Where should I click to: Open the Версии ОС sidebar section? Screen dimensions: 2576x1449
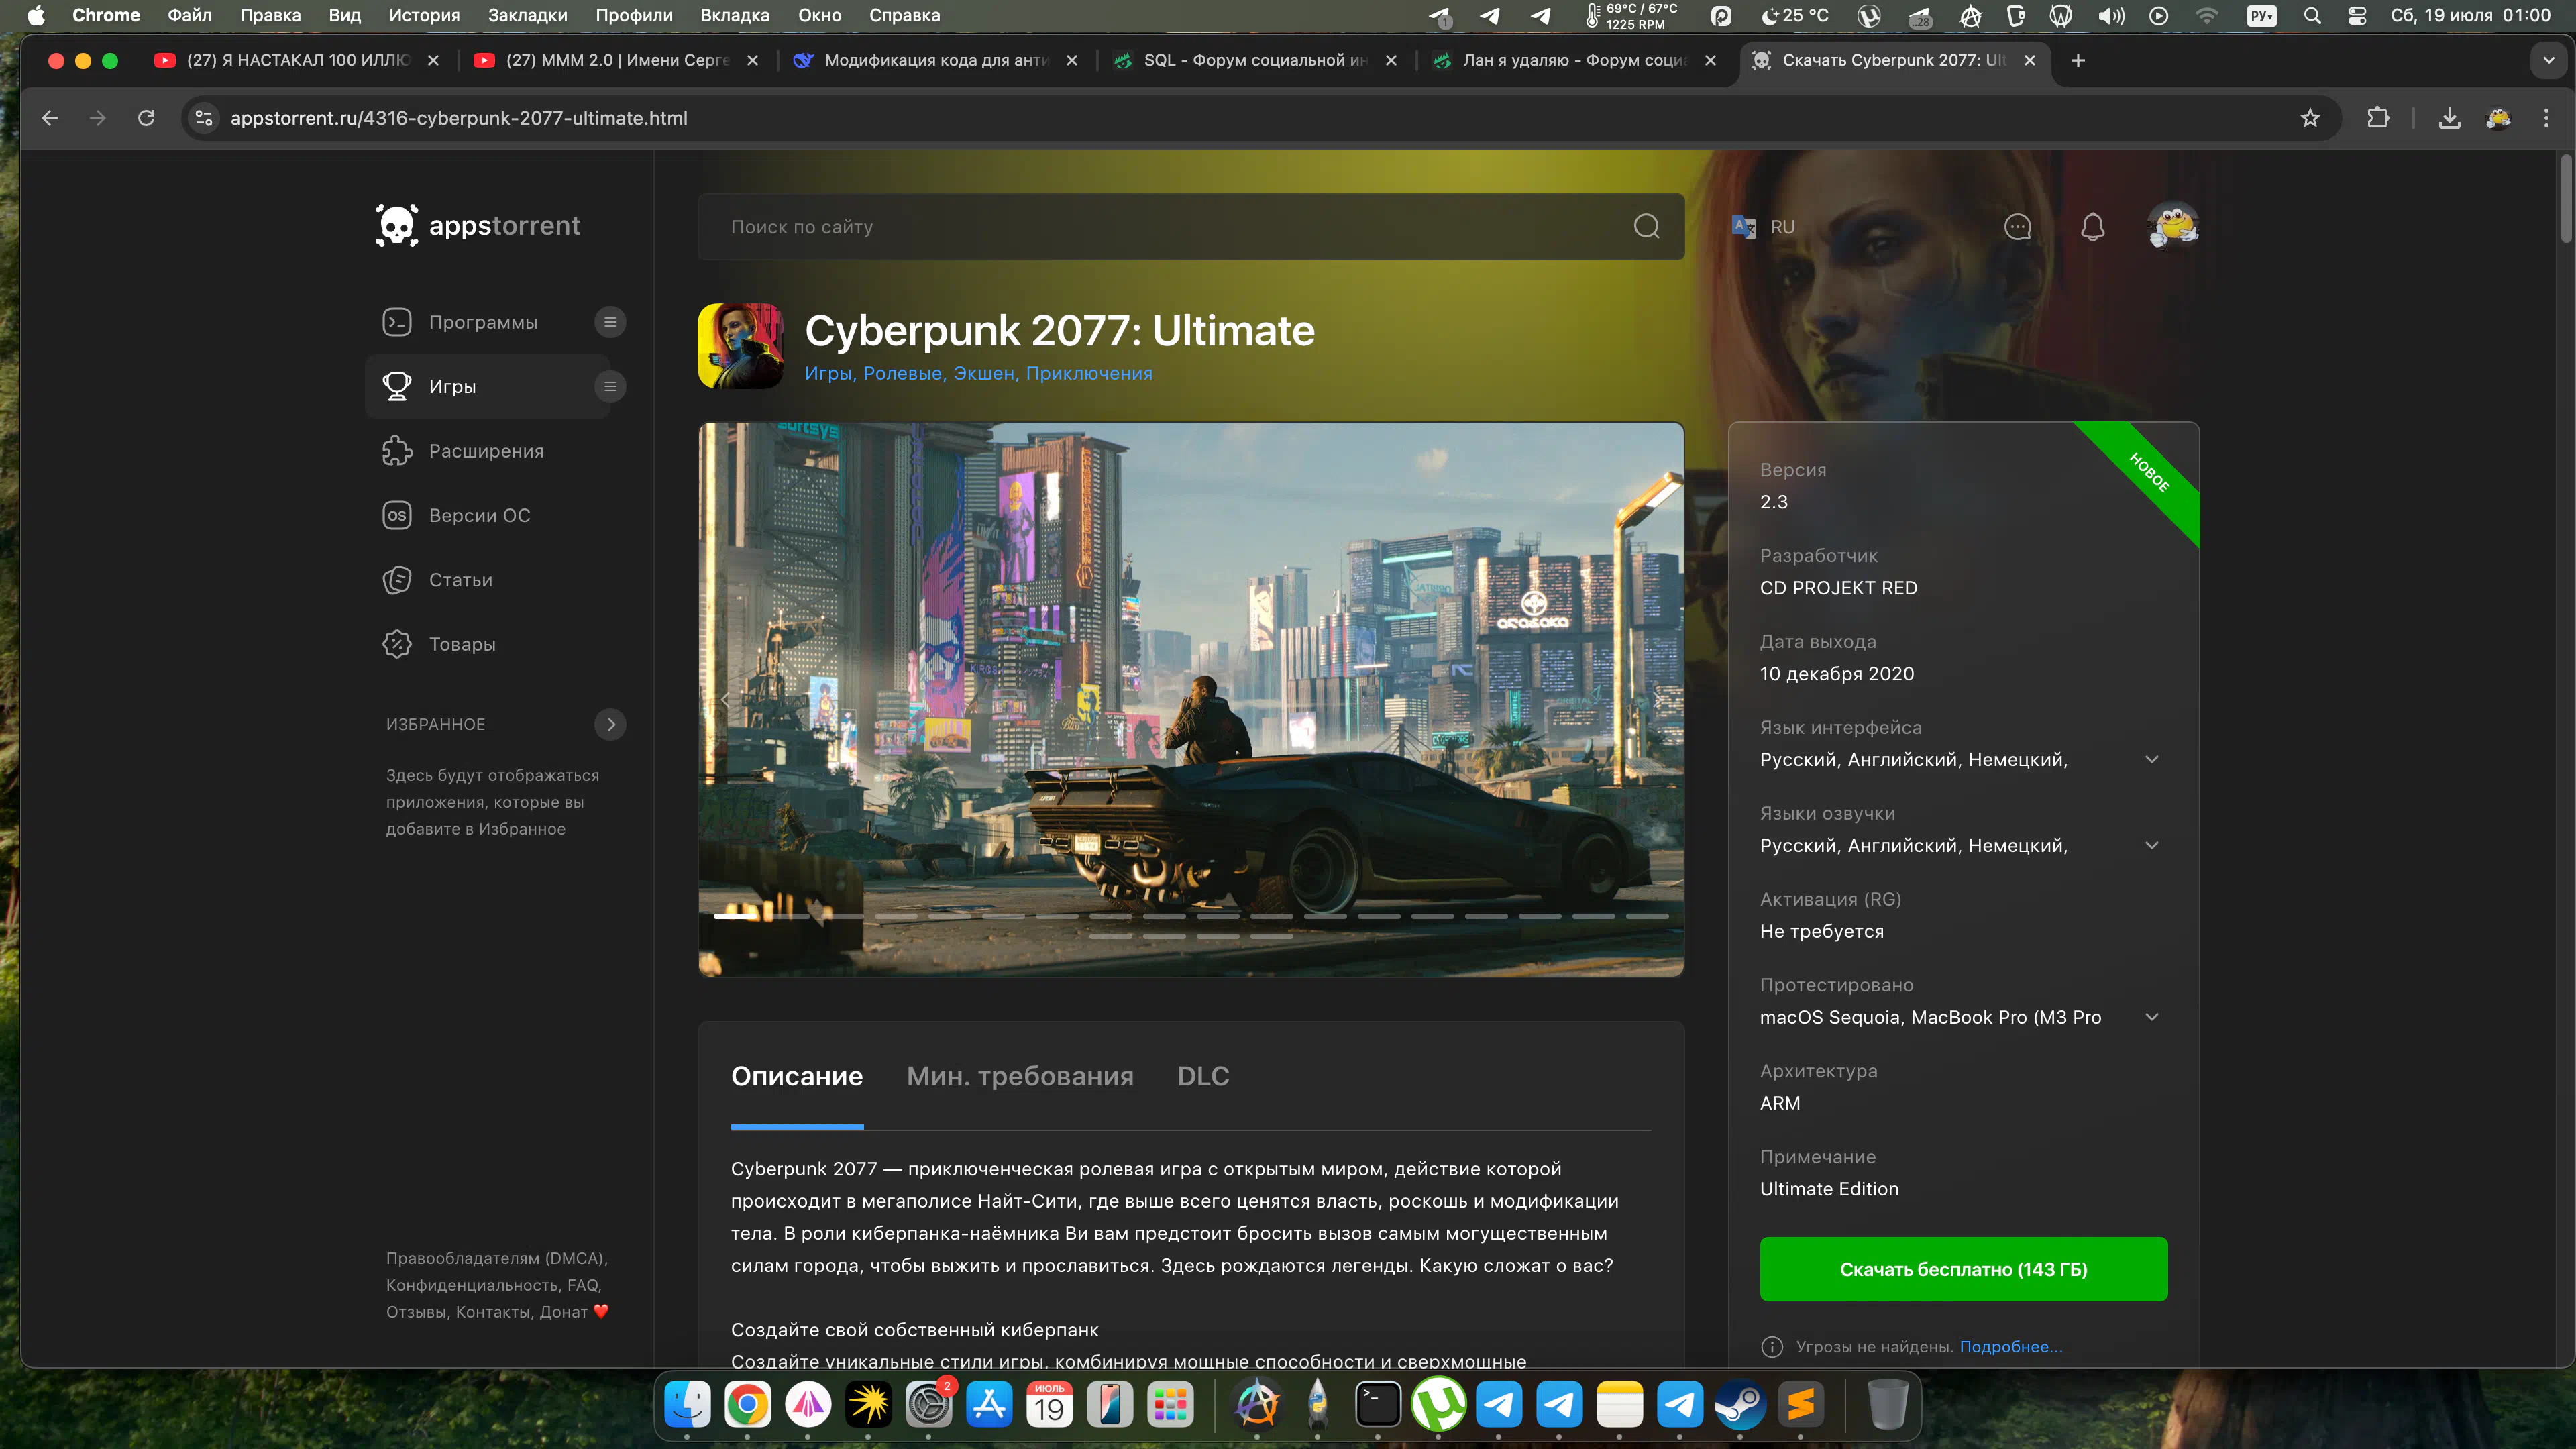coord(479,515)
